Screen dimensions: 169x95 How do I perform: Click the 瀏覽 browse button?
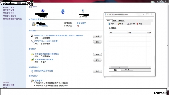point(97,55)
